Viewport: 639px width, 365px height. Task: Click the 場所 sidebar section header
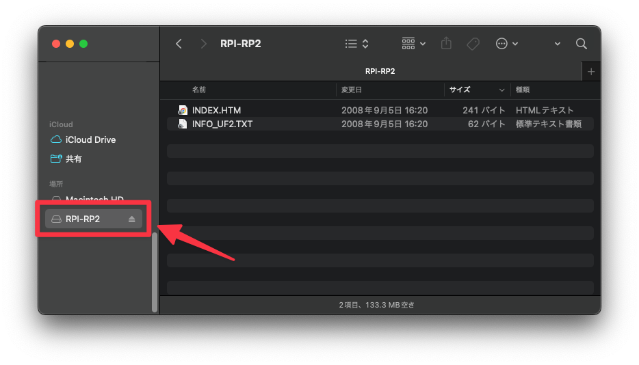(x=56, y=184)
